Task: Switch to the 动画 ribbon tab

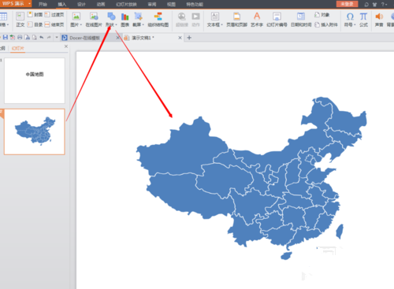Action: 101,4
